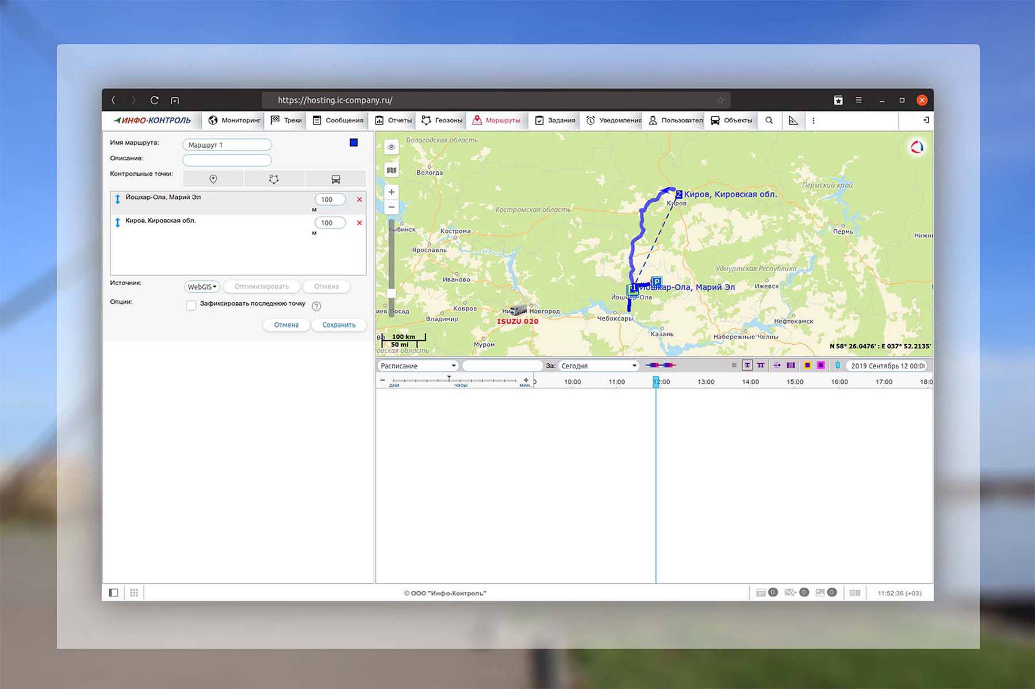This screenshot has width=1035, height=689.
Task: Switch to the Мониторинг tab
Action: click(235, 121)
